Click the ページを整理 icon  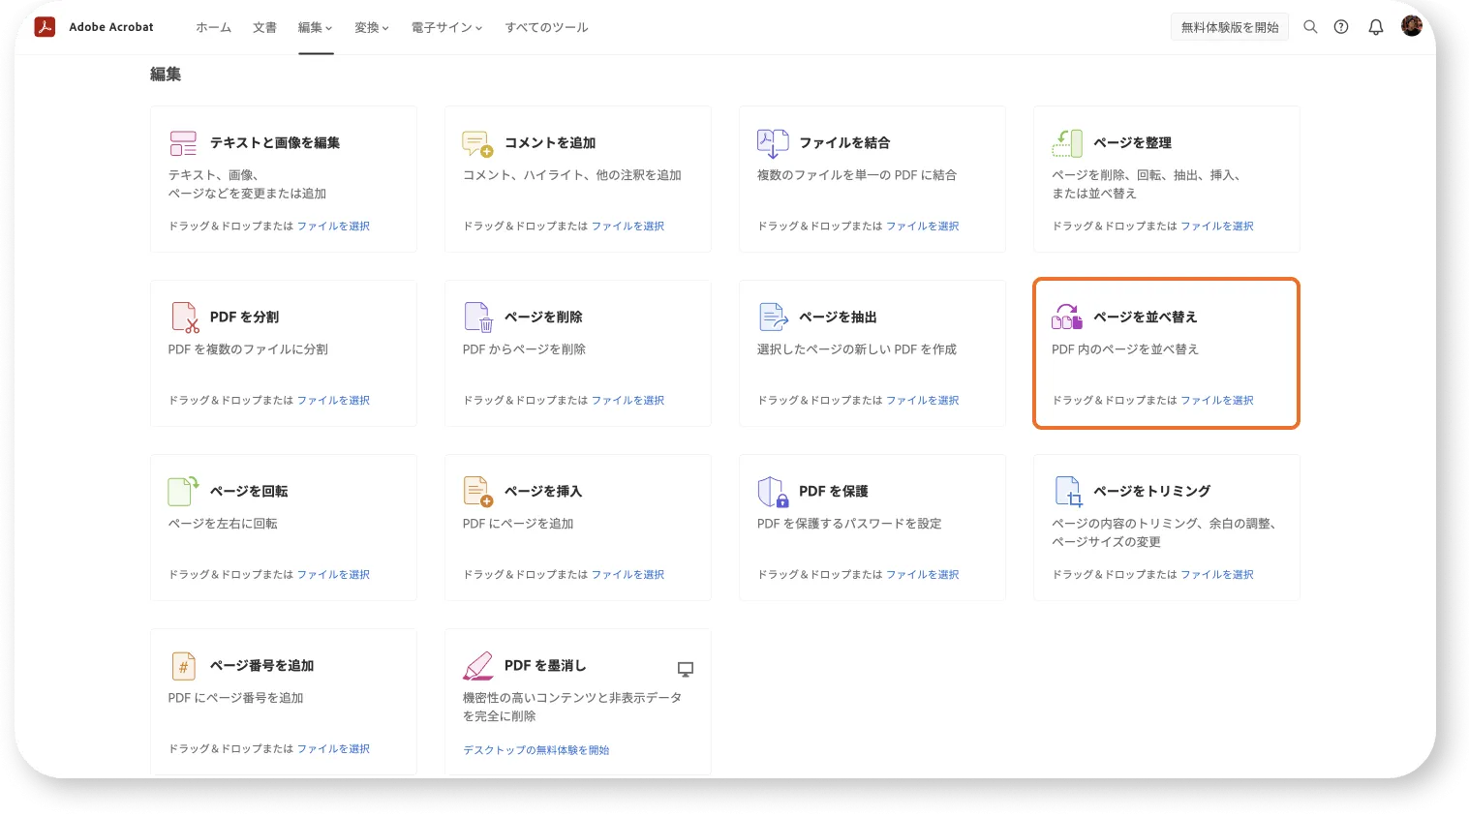[x=1067, y=143]
